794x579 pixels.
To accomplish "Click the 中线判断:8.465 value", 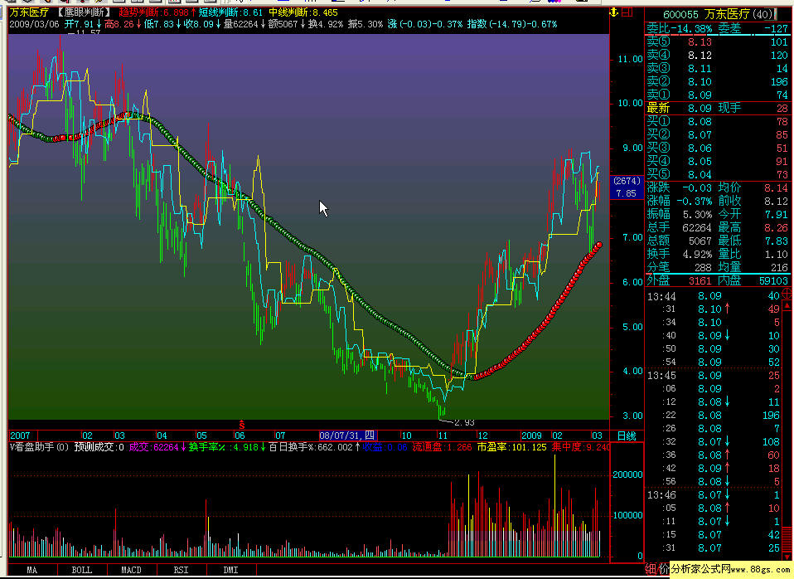I will click(303, 12).
